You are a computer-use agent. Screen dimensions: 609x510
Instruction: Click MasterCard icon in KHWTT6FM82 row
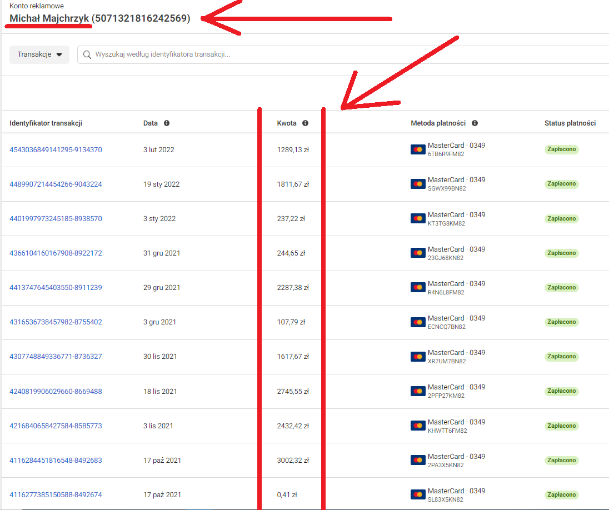click(x=418, y=426)
